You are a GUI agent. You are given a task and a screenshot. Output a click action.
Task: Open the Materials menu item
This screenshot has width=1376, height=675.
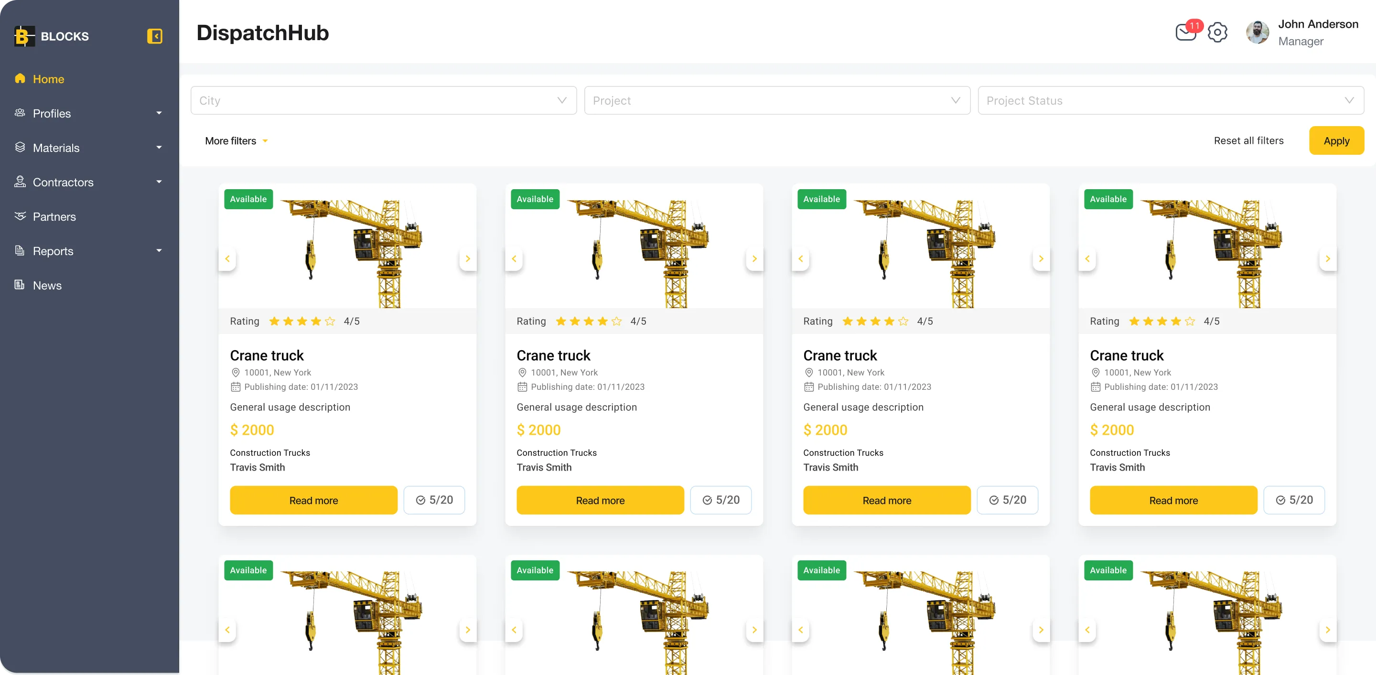pyautogui.click(x=56, y=148)
